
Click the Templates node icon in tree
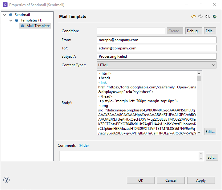pos(17,20)
